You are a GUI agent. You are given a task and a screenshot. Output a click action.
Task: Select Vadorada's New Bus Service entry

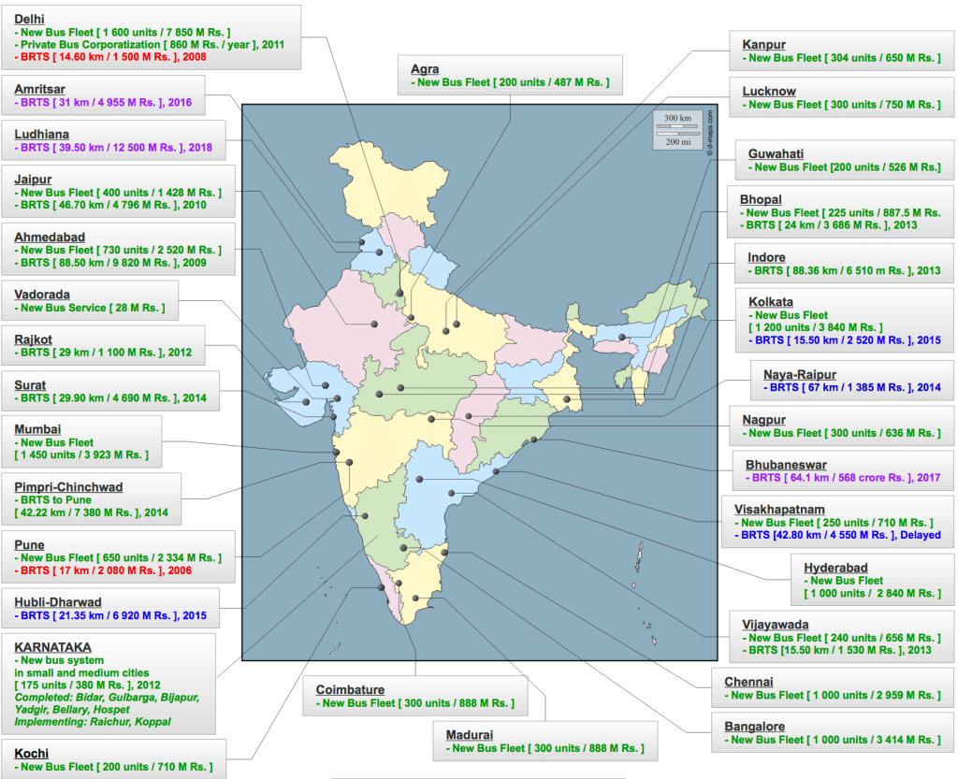point(89,308)
